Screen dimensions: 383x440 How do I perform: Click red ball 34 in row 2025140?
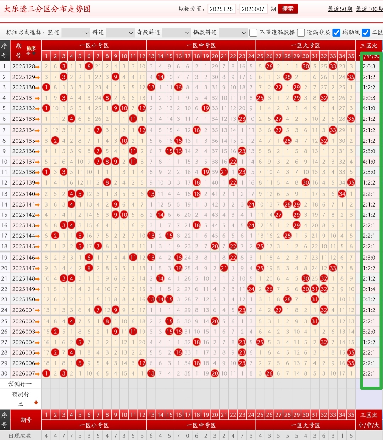click(342, 194)
